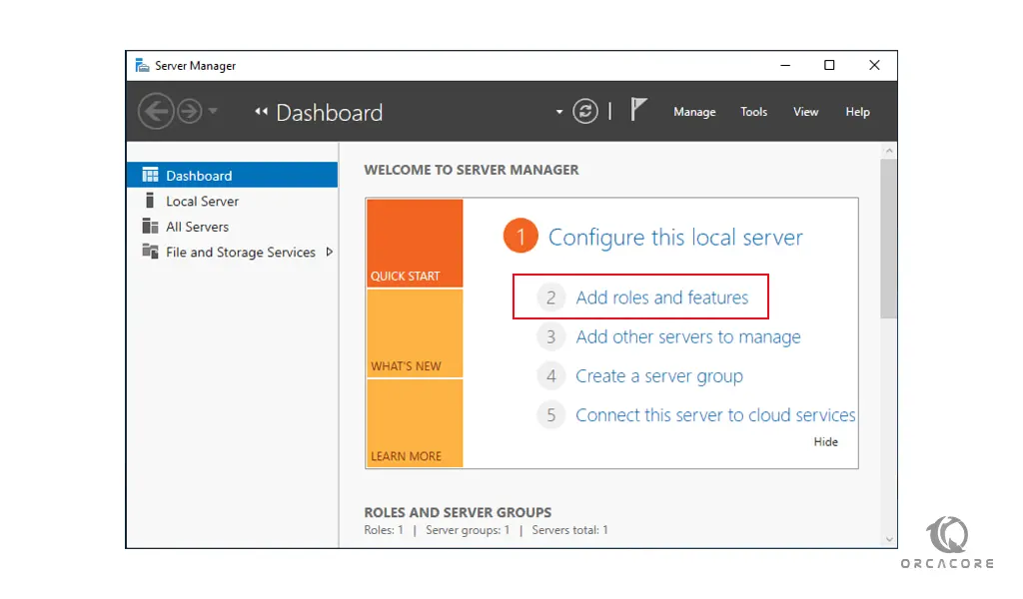Open the Tools menu
This screenshot has height=599, width=1023.
[753, 112]
